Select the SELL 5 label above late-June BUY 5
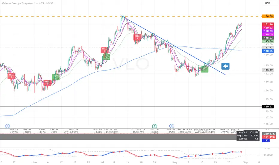The height and width of the screenshot is (165, 279). pos(104,50)
